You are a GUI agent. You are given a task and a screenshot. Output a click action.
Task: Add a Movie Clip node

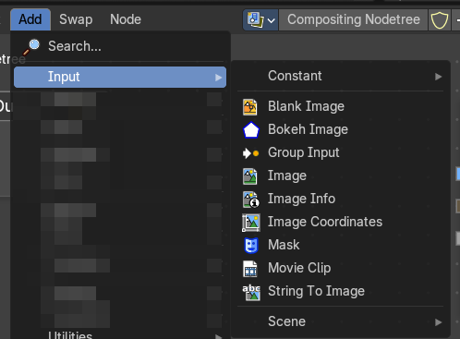(341, 268)
